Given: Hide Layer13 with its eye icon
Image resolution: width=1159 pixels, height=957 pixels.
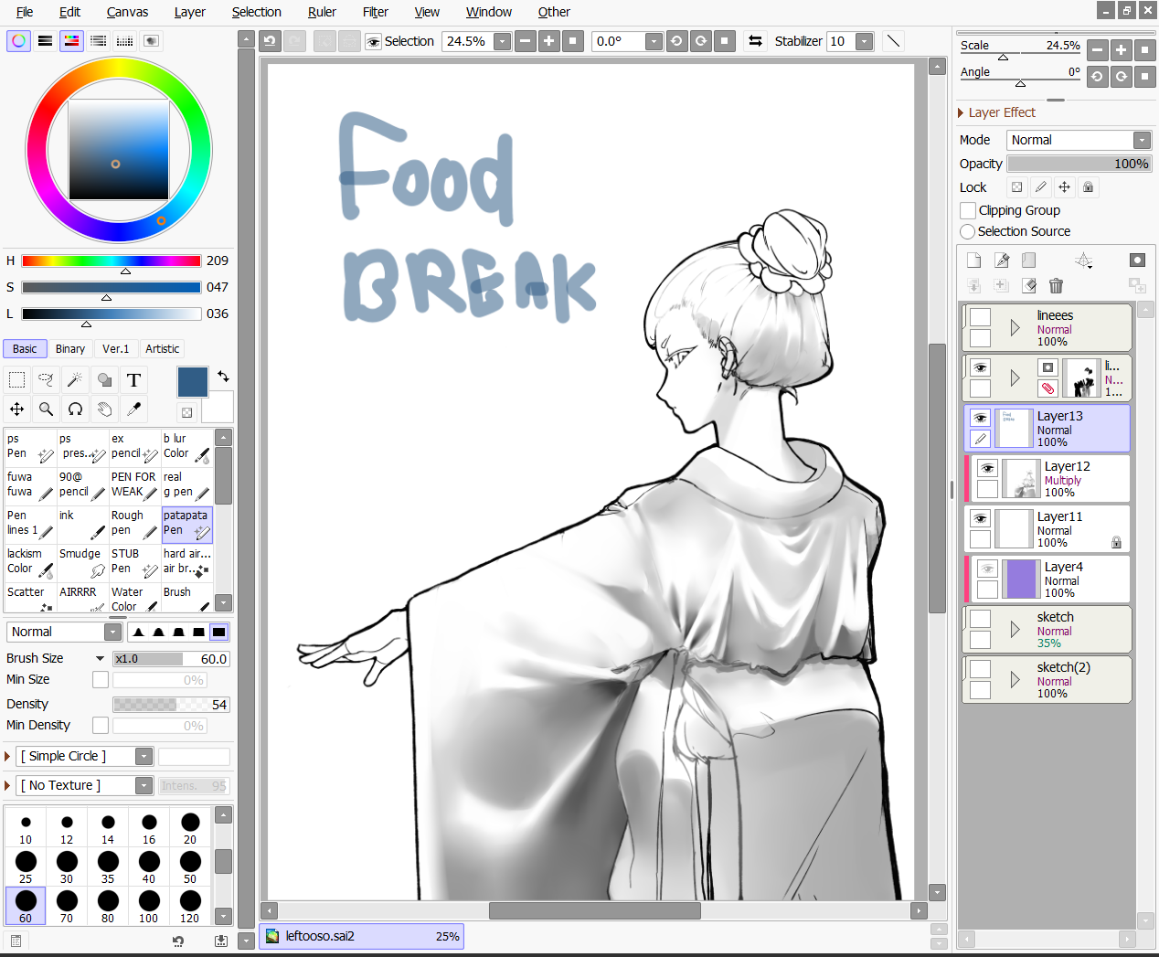Looking at the screenshot, I should 980,418.
